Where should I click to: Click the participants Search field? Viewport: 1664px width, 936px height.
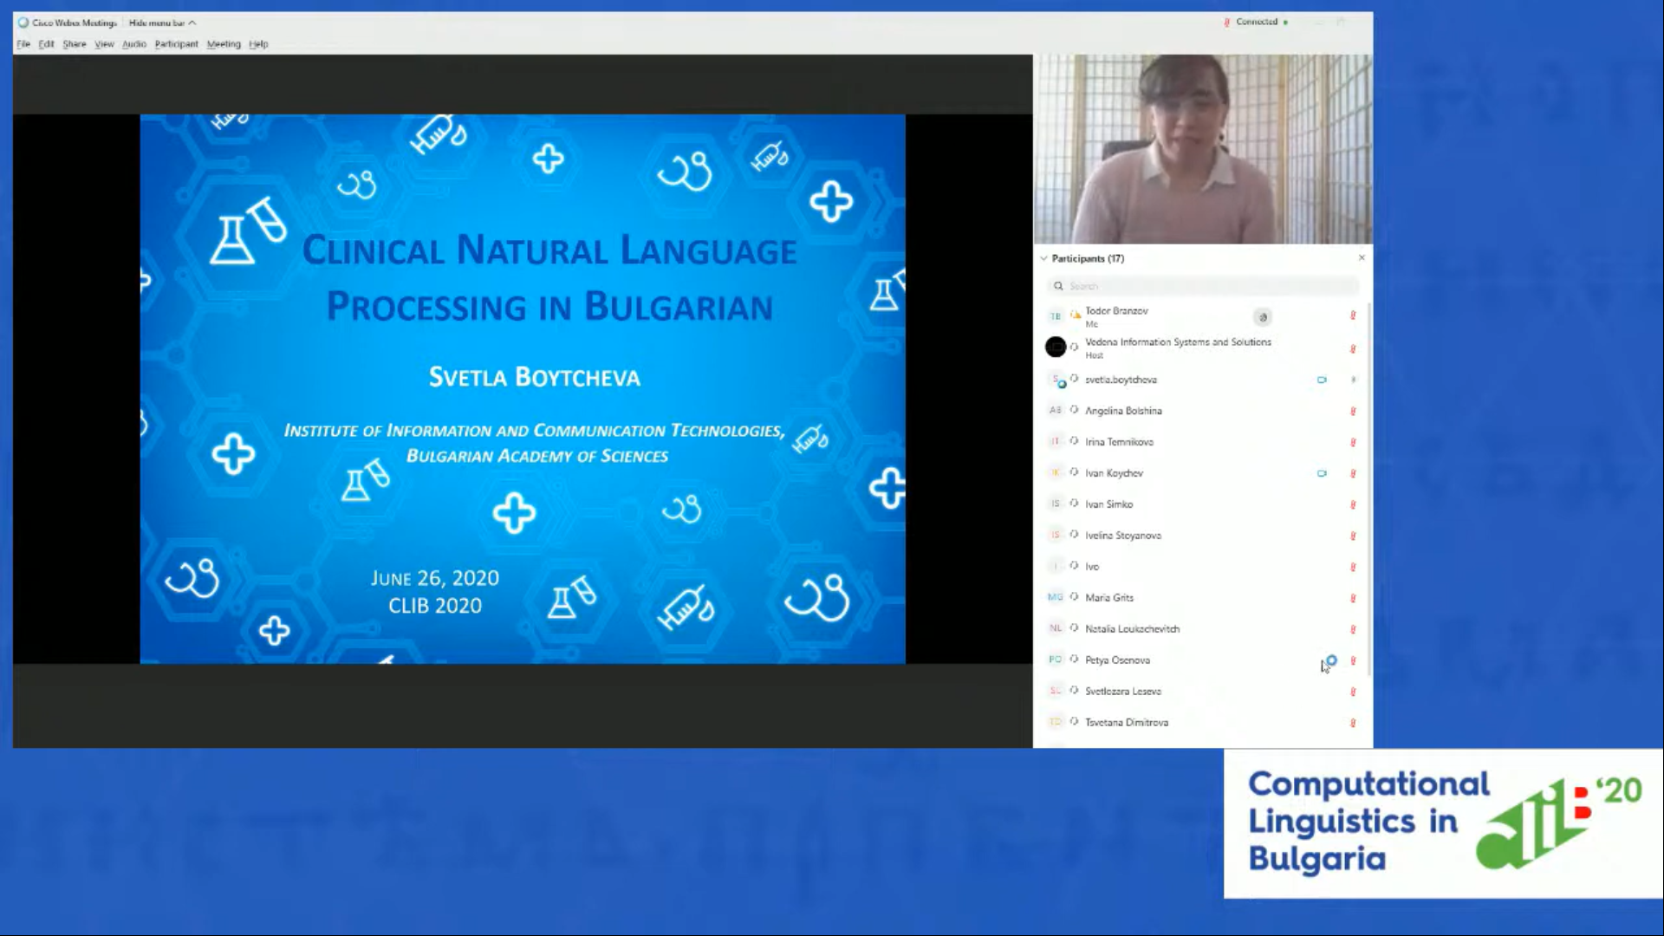pos(1203,286)
